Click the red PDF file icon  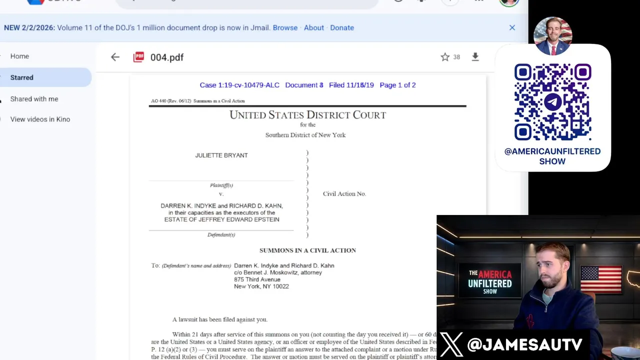coord(138,57)
